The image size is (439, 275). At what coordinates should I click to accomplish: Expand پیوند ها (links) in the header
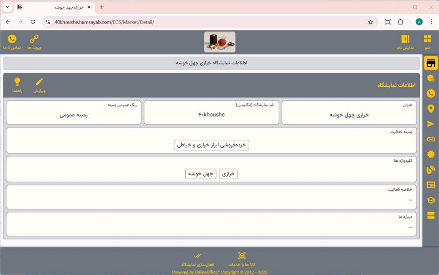tap(34, 42)
